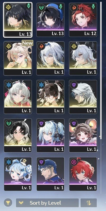Click the fire element icon on the silver-haired character
This screenshot has width=106, height=211.
coord(41,46)
